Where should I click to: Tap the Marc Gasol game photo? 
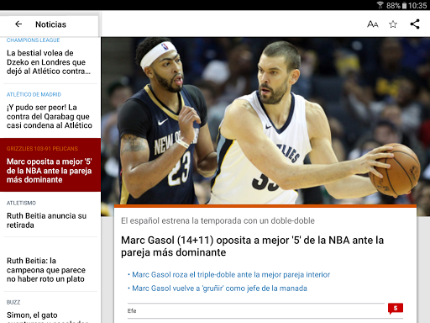coord(265,120)
